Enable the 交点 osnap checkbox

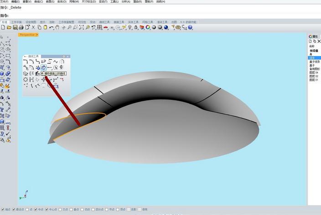[x=60, y=210]
